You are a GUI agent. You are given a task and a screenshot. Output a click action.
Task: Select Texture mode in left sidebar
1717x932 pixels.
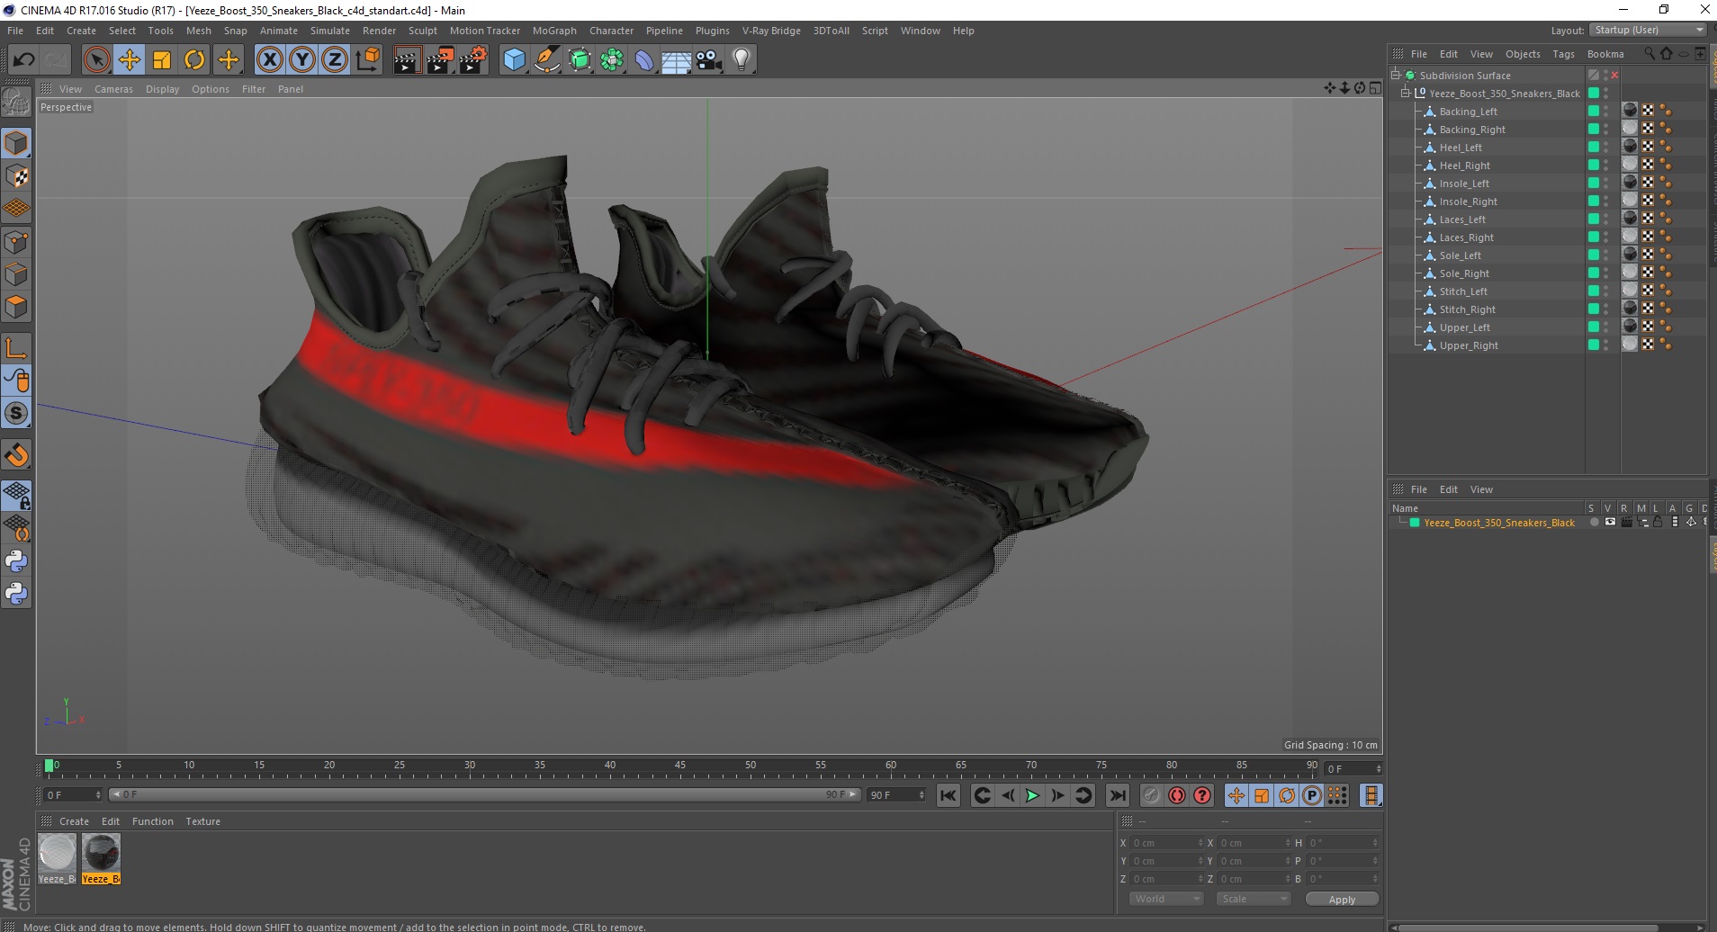[x=16, y=176]
